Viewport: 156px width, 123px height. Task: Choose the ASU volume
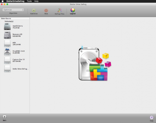(x=15, y=44)
